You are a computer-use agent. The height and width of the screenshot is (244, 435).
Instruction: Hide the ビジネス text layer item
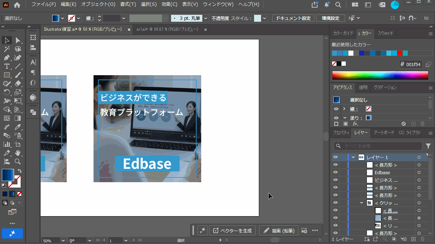click(335, 180)
